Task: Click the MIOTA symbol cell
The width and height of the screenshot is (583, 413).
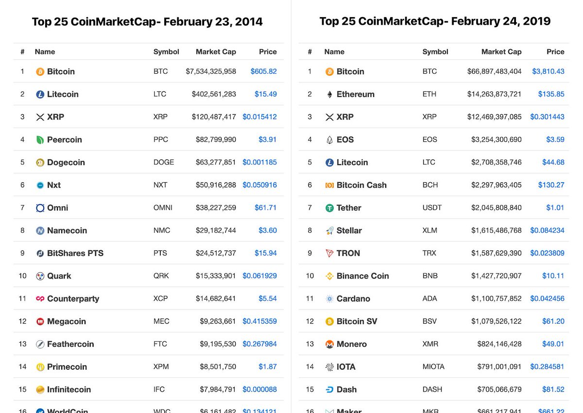Action: point(433,367)
